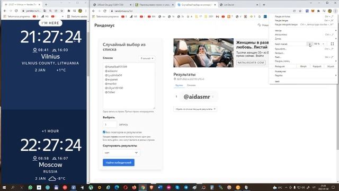Image resolution: width=339 pixels, height=191 pixels.
Task: Open new incognito window menu entry
Action: 303,24
